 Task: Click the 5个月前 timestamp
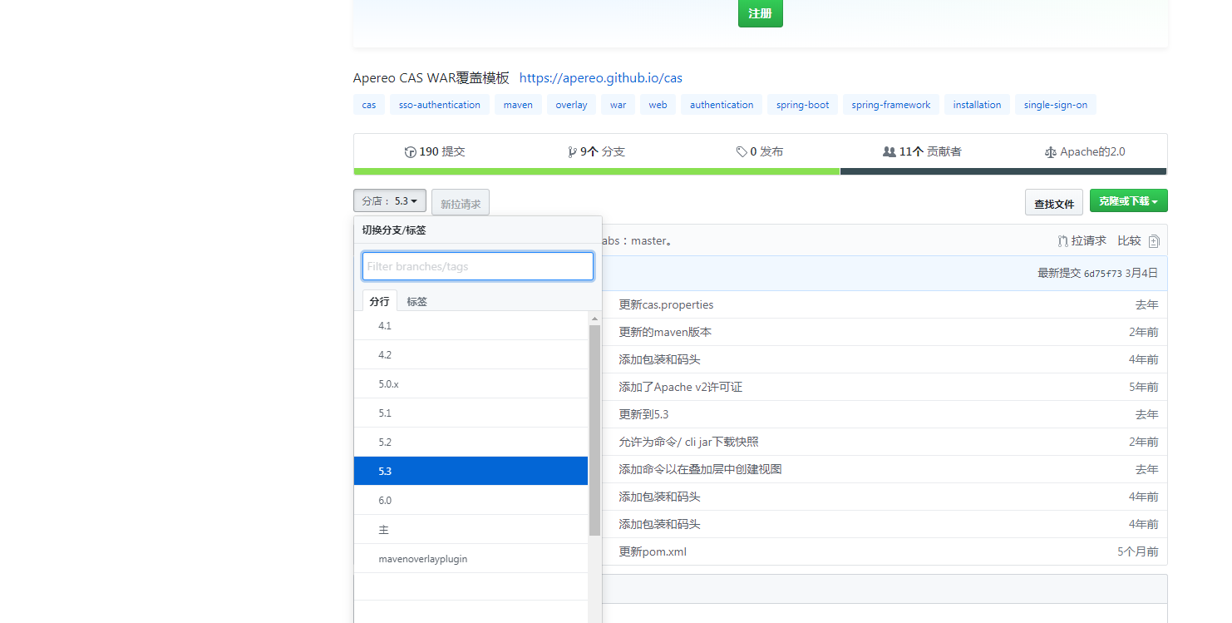coord(1138,551)
